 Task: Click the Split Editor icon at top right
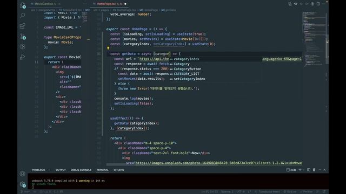(x=318, y=4)
